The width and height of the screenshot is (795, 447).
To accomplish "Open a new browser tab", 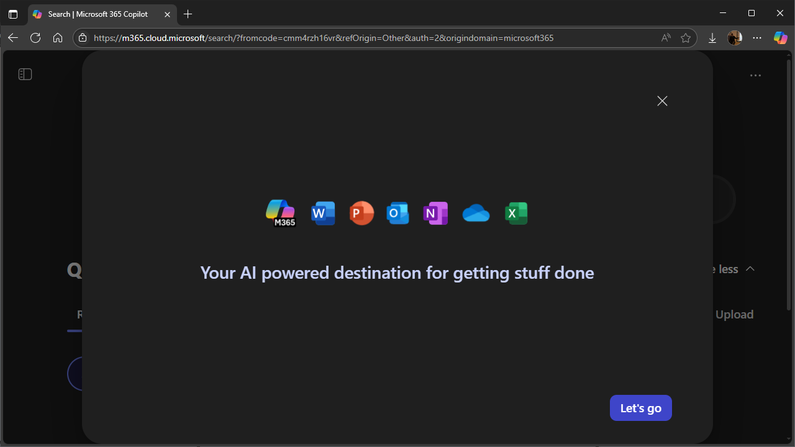I will point(188,14).
